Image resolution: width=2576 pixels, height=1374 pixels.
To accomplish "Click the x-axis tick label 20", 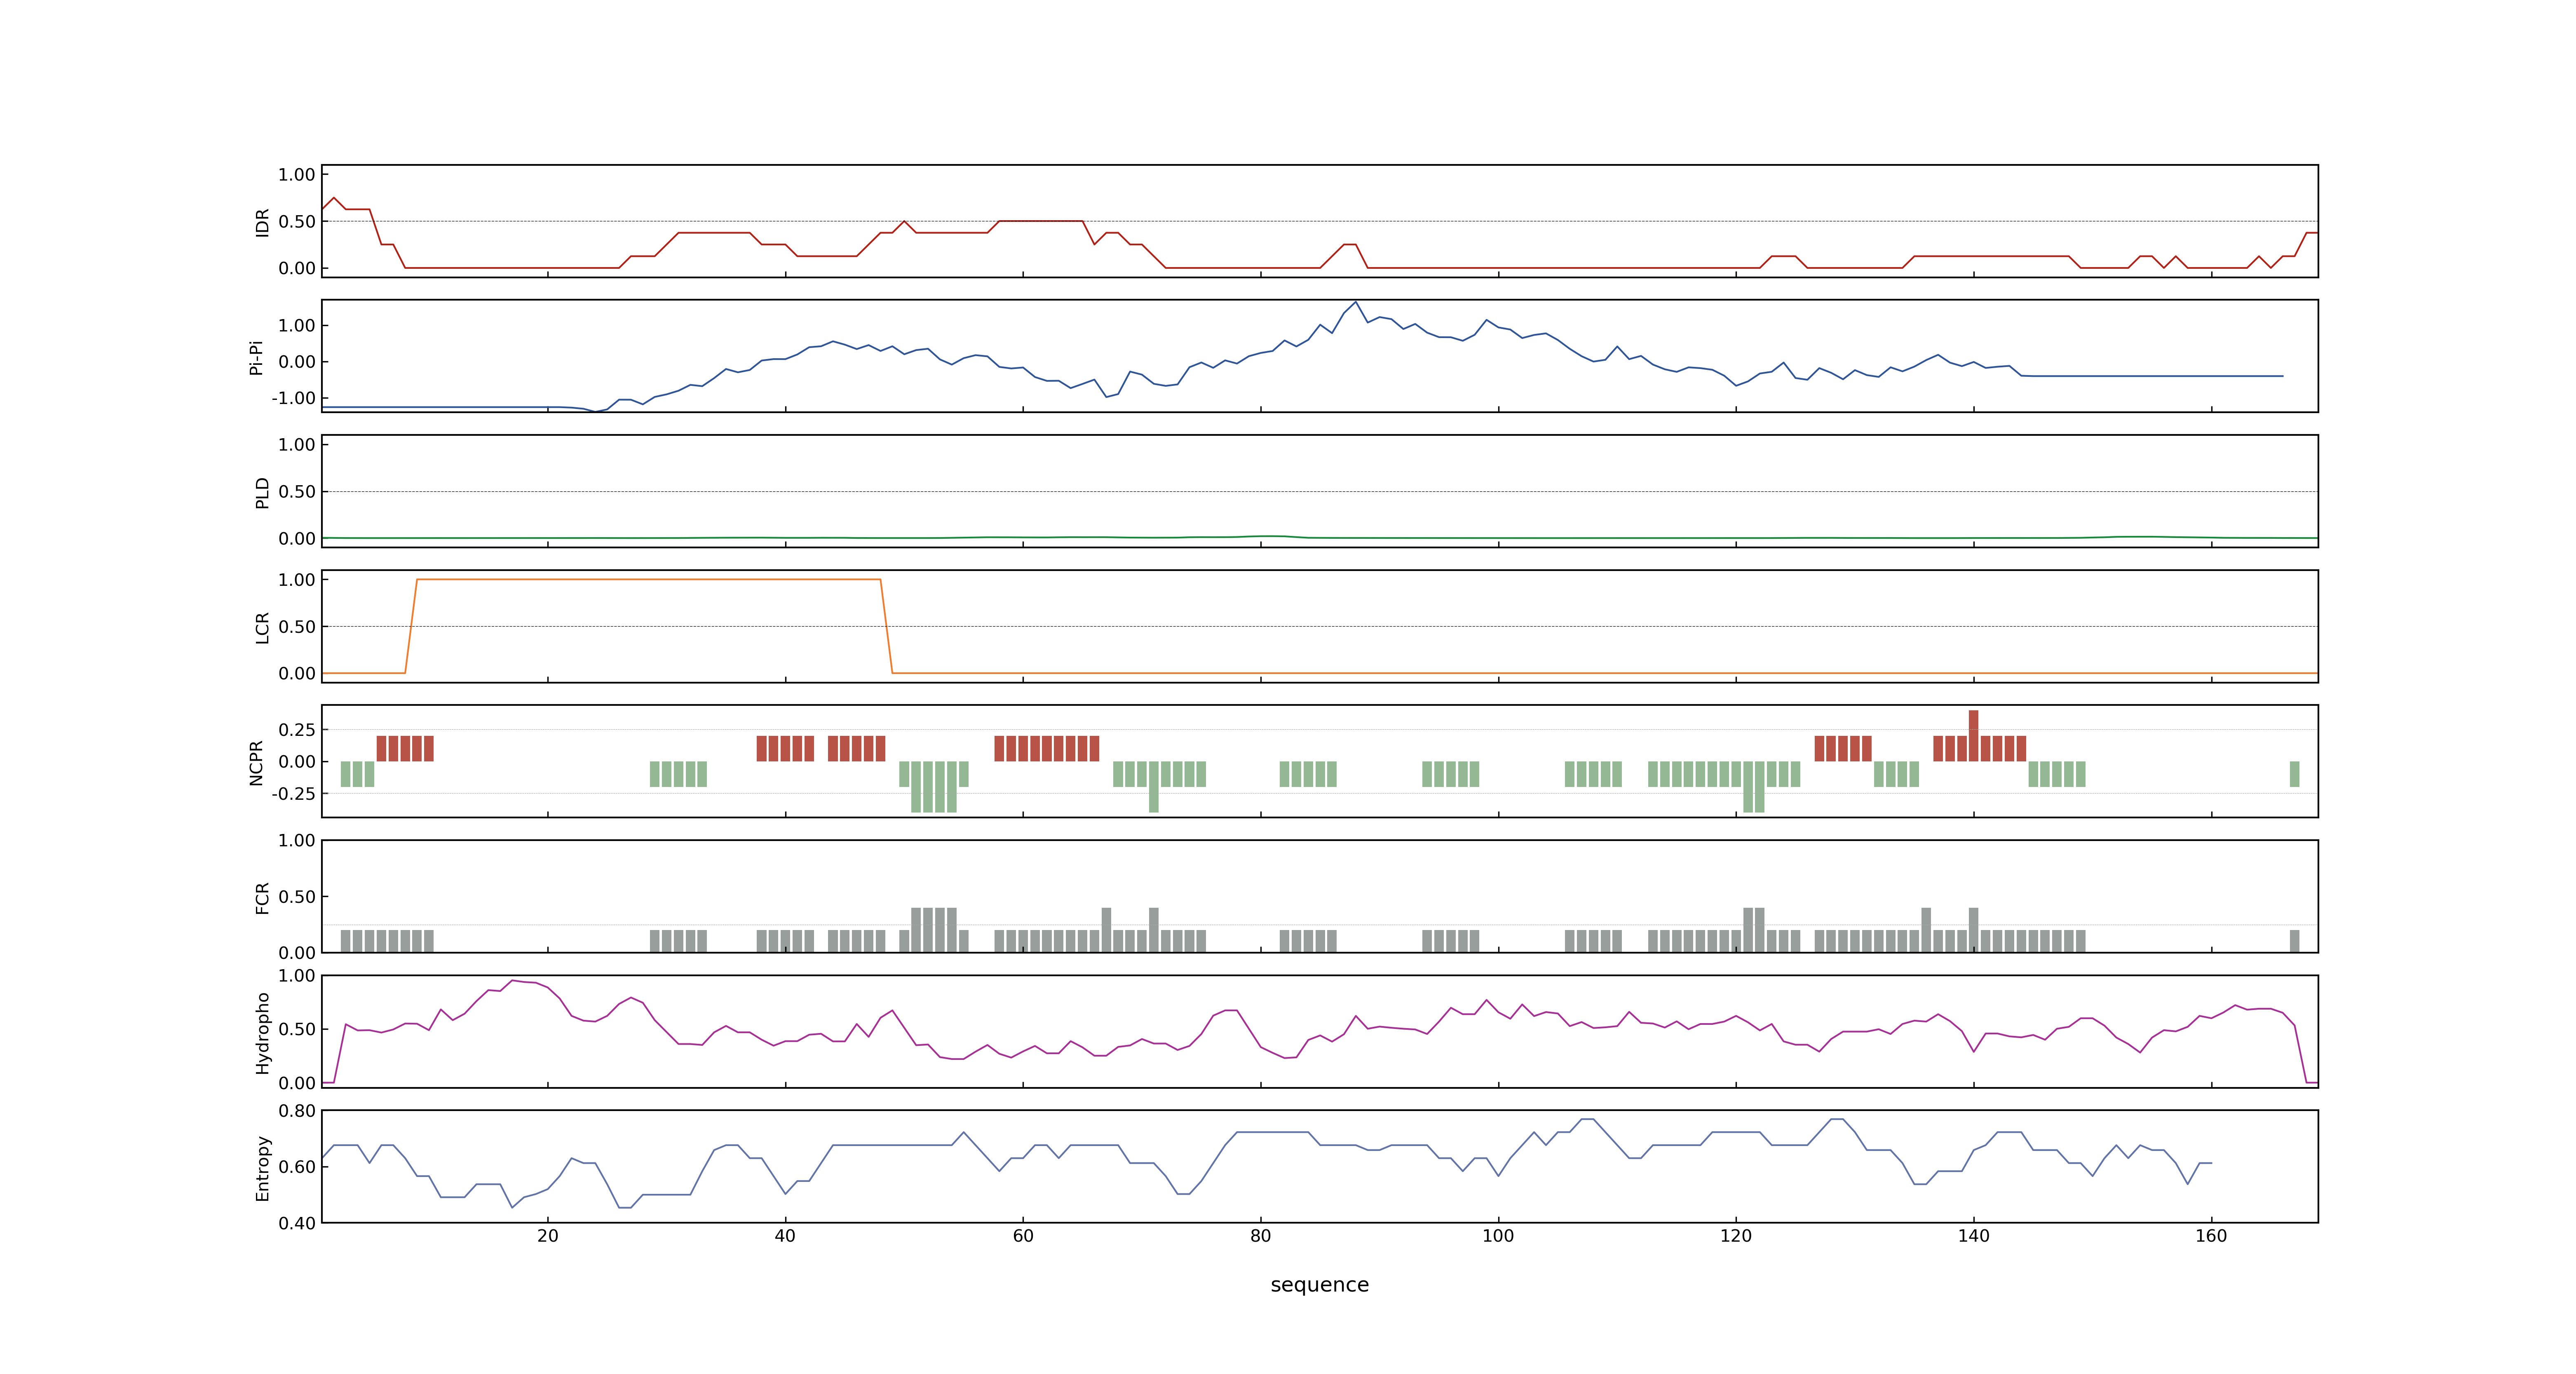I will tap(548, 1236).
